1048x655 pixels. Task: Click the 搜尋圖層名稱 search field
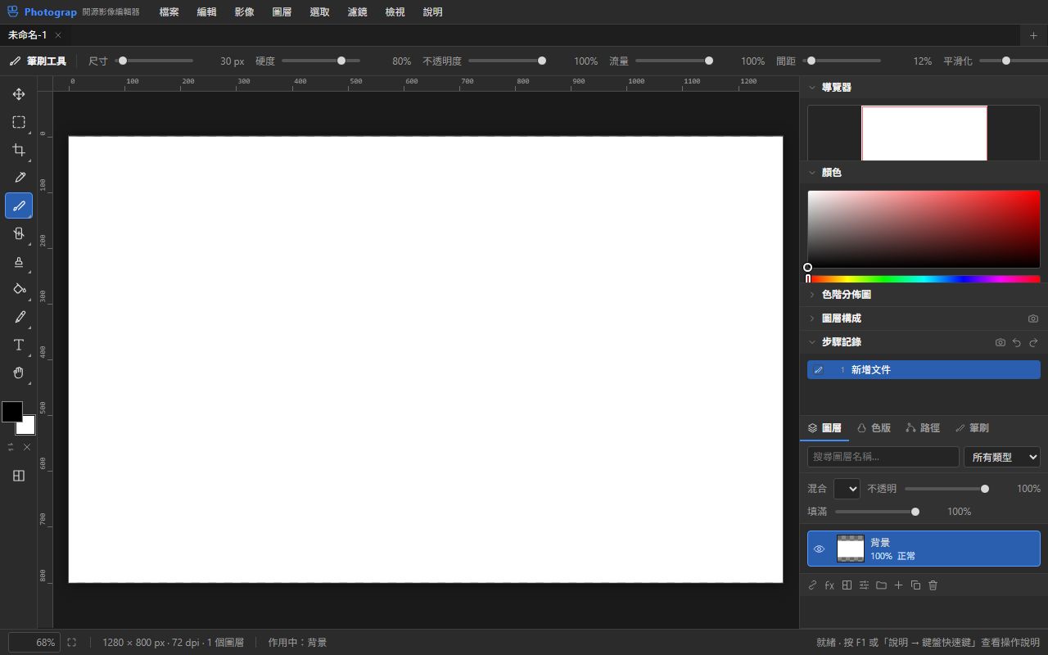coord(883,457)
